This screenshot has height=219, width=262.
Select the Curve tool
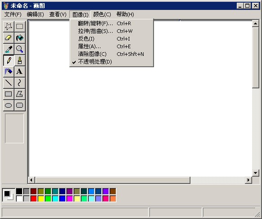(20, 83)
